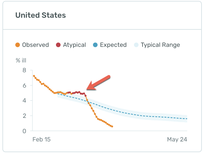Click the light blue Typical Range dot

tap(136, 45)
